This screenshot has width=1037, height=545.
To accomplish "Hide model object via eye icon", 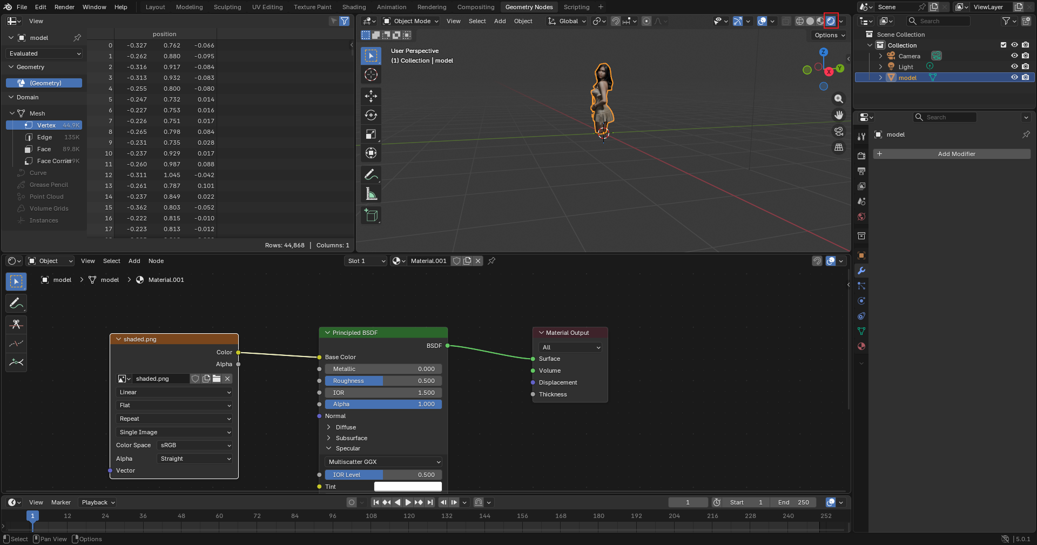I will point(1014,77).
